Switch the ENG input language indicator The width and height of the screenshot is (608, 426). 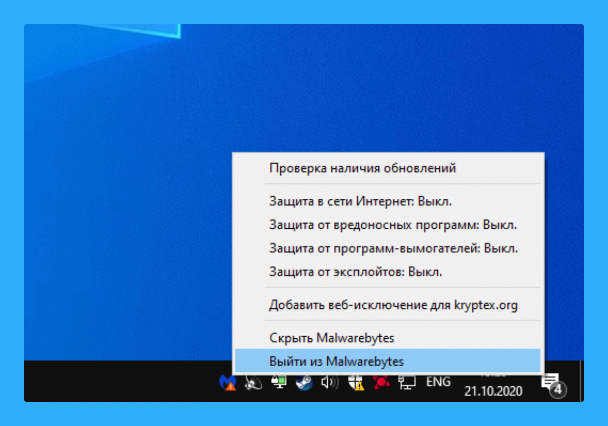click(439, 382)
